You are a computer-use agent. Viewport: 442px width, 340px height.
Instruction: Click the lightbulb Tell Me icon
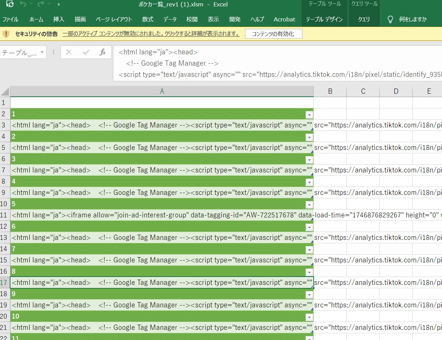click(x=390, y=19)
